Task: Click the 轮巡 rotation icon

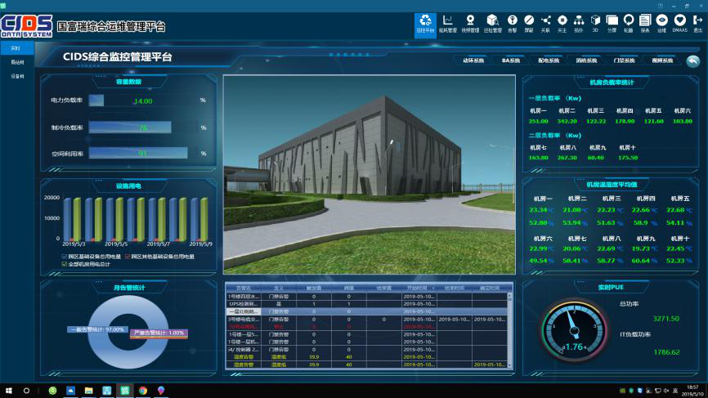Action: point(629,24)
